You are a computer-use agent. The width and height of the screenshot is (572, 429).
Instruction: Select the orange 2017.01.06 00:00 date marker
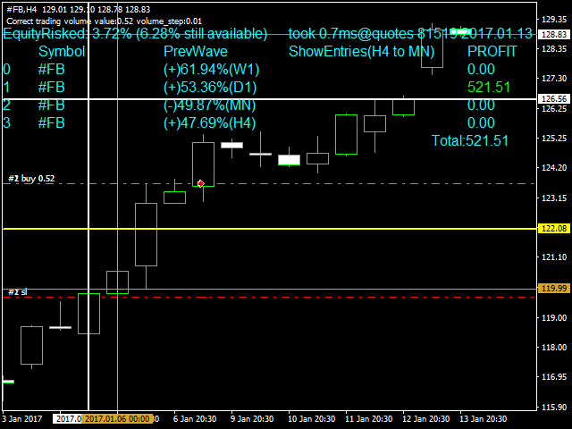point(120,418)
